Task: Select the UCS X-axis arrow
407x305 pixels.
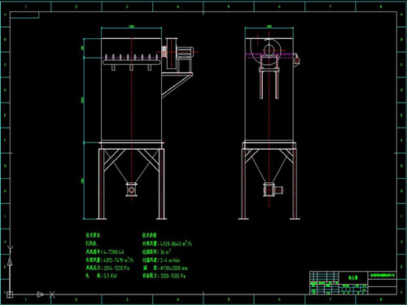Action: pos(41,294)
